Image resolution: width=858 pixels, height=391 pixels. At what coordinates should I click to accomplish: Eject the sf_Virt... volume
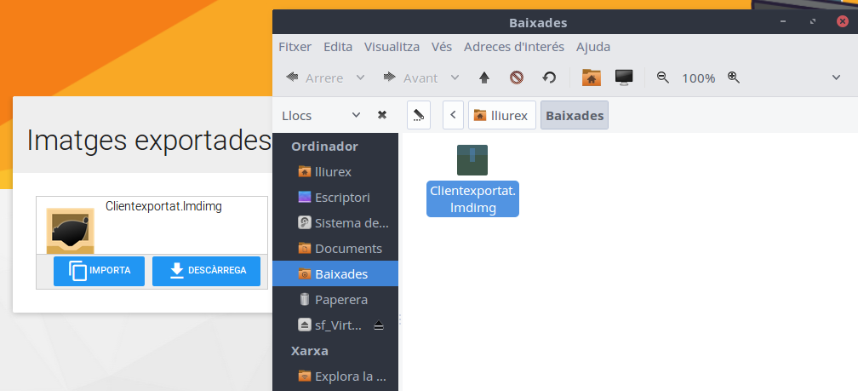(379, 325)
